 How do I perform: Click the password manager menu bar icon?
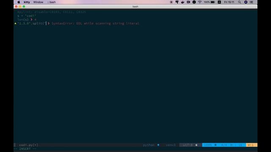[177, 2]
